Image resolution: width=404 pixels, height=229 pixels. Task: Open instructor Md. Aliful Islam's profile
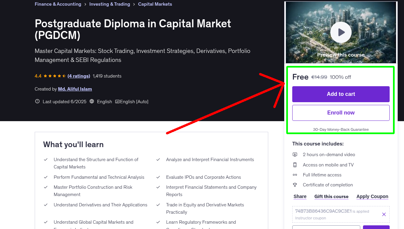(75, 89)
